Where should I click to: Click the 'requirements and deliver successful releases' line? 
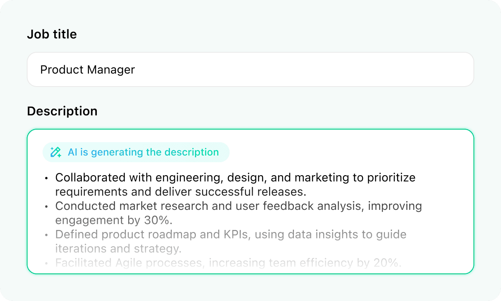click(181, 192)
